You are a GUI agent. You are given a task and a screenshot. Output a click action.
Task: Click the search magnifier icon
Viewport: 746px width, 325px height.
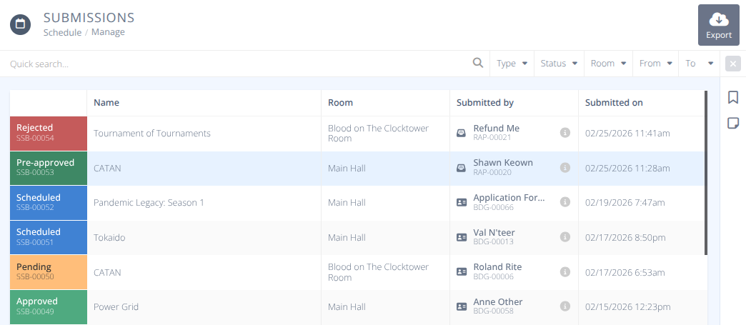point(478,63)
